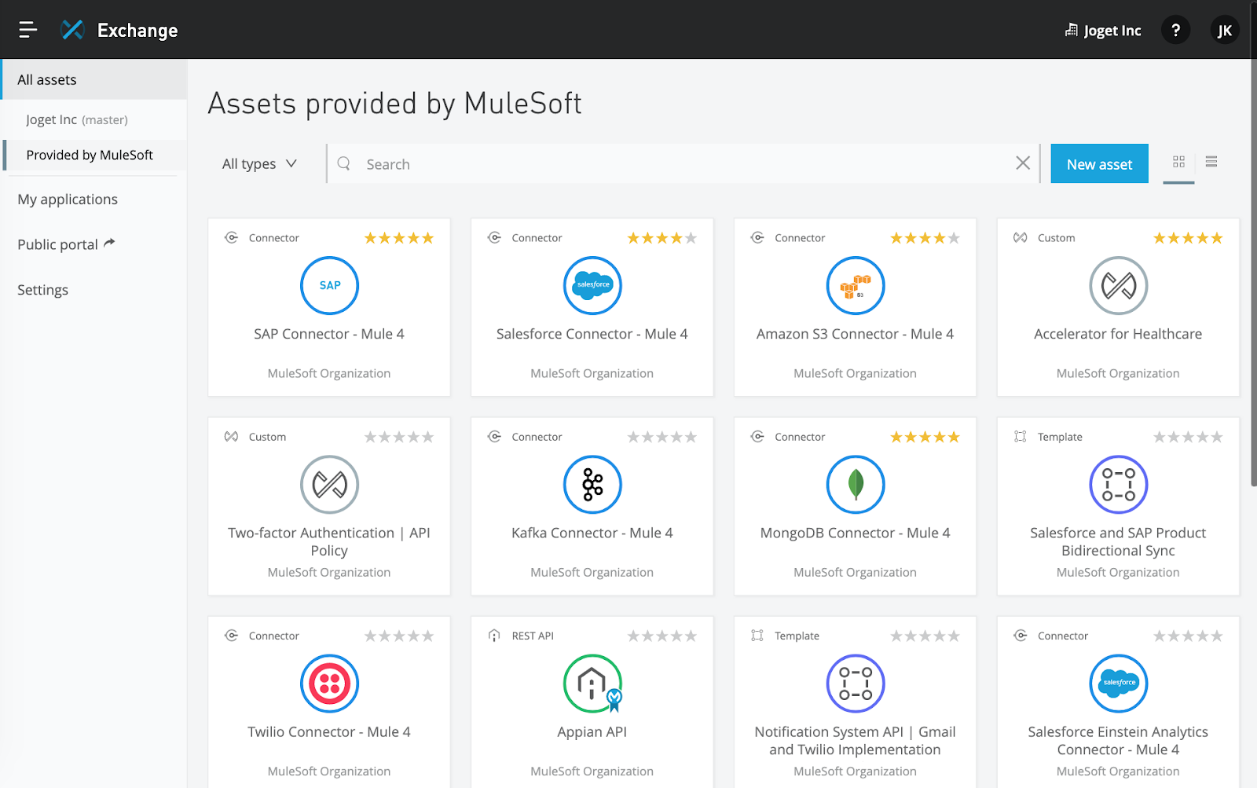Click the search magnifier icon
Viewport: 1257px width, 788px height.
(343, 163)
